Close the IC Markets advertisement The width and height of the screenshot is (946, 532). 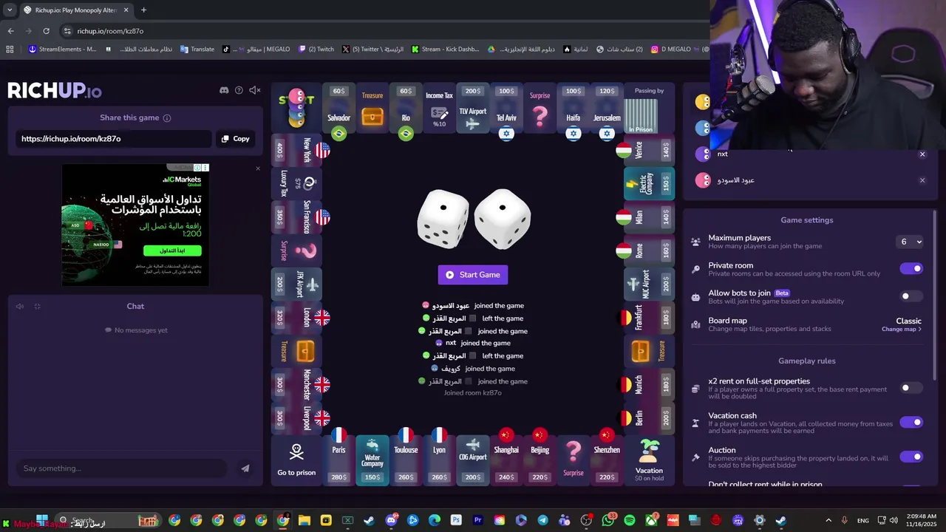click(258, 168)
